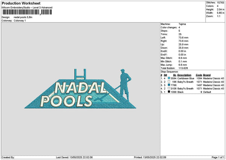
Task: Click the Total Bobbin value '113.62ft'
Action: 183,68
